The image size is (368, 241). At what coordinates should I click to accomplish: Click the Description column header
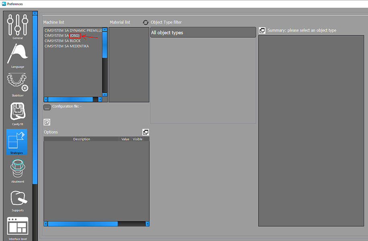81,139
